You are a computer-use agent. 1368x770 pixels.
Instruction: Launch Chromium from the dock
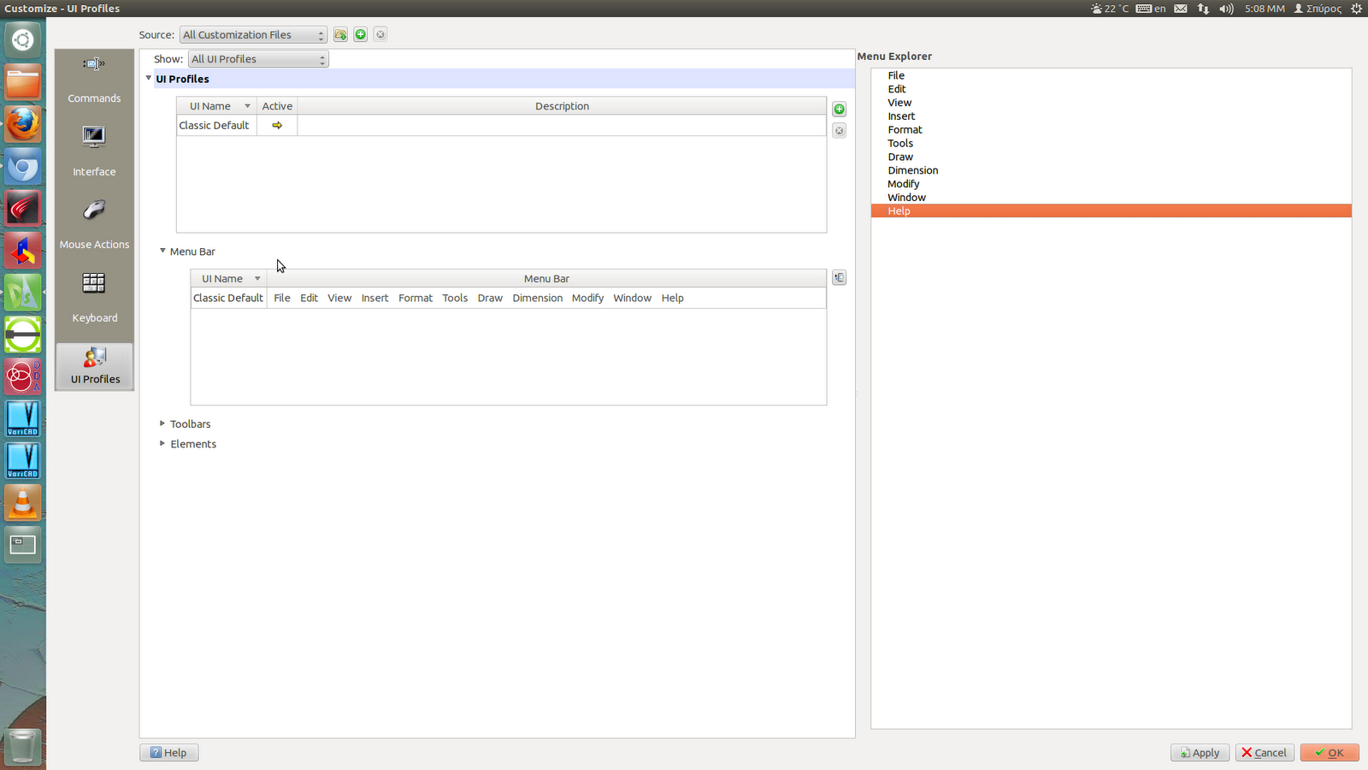click(23, 166)
